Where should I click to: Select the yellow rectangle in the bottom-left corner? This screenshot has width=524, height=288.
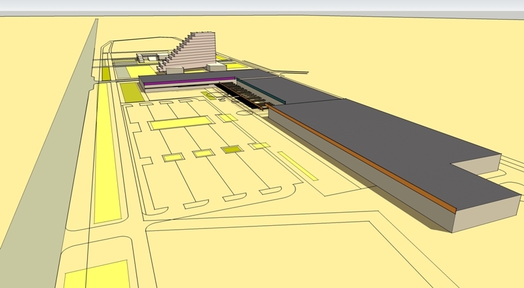tap(95, 275)
